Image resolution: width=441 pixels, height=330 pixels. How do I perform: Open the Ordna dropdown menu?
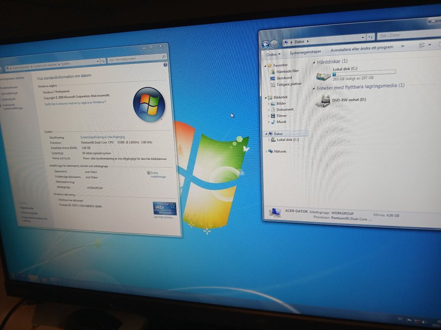(x=273, y=54)
